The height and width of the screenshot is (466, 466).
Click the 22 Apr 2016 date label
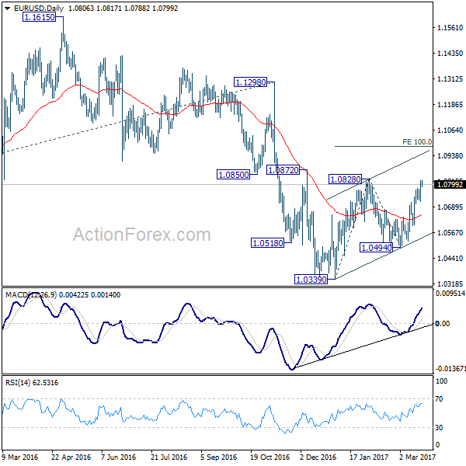71,457
